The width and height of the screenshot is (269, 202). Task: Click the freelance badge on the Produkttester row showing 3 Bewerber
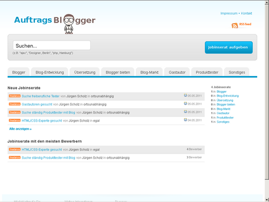15,157
